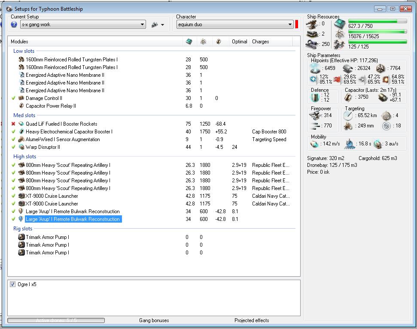Click the Damage Control II module icon
Screen dimensions: 417x329
tap(21, 98)
